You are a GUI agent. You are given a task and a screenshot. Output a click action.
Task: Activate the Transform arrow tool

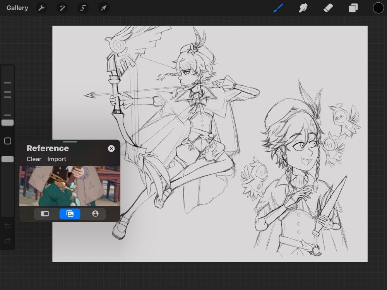click(103, 8)
